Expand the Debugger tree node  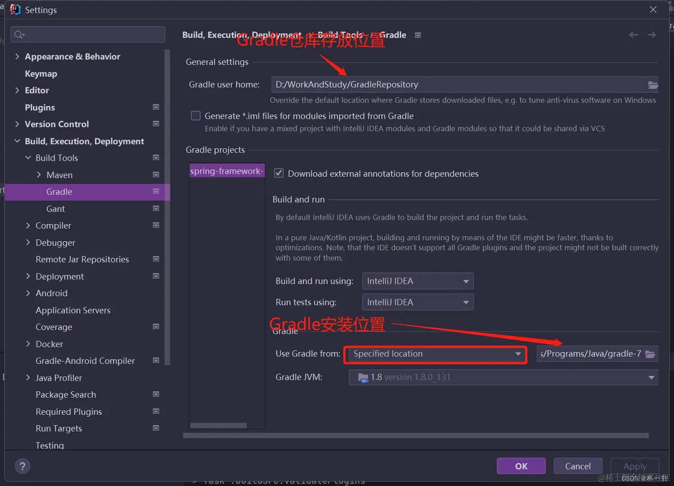(28, 243)
